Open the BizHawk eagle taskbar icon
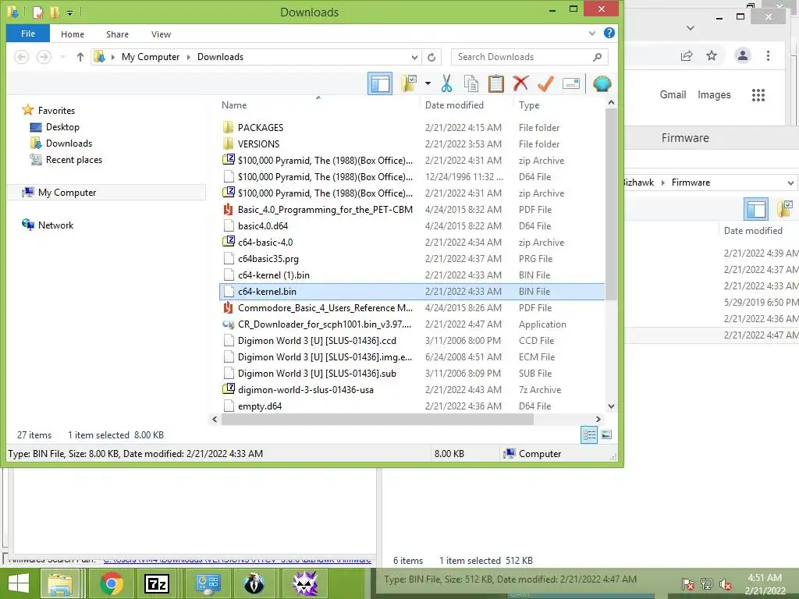The image size is (799, 599). tap(254, 583)
